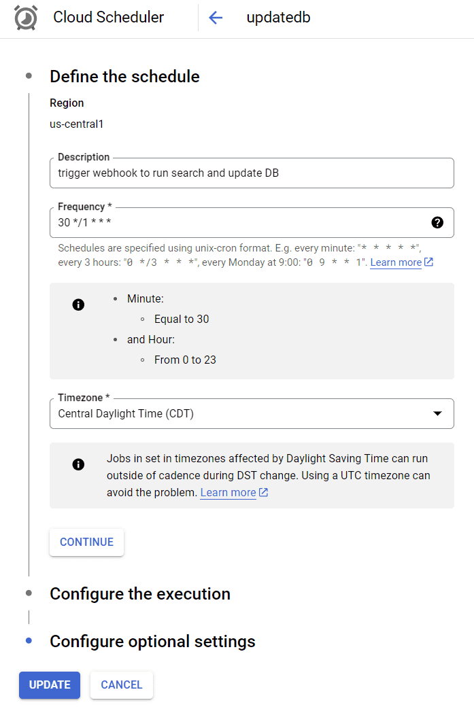Focus the Description text field
This screenshot has width=474, height=709.
252,173
